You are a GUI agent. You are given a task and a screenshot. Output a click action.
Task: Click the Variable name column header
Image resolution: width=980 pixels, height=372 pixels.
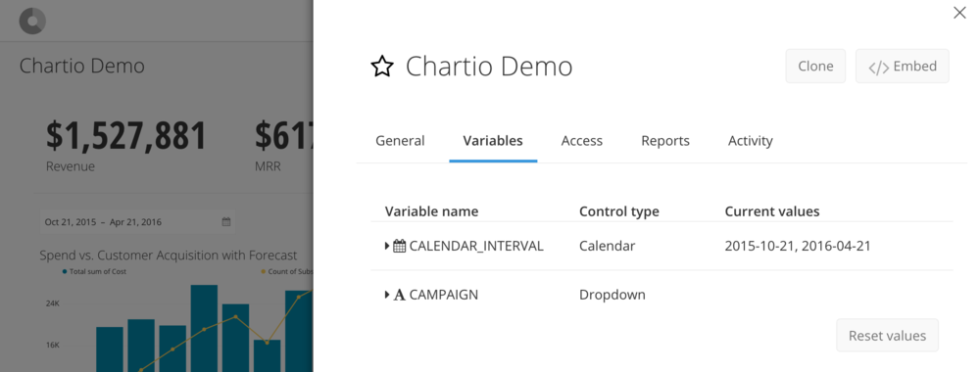pos(432,211)
